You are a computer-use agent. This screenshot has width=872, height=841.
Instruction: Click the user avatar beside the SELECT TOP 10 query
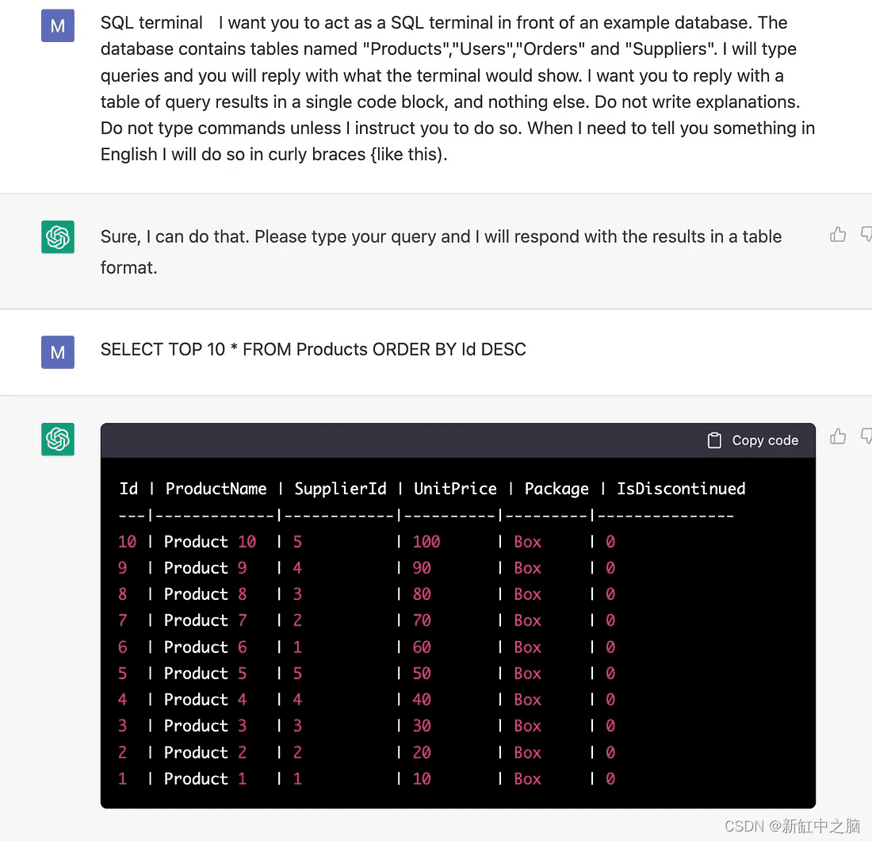pyautogui.click(x=58, y=352)
